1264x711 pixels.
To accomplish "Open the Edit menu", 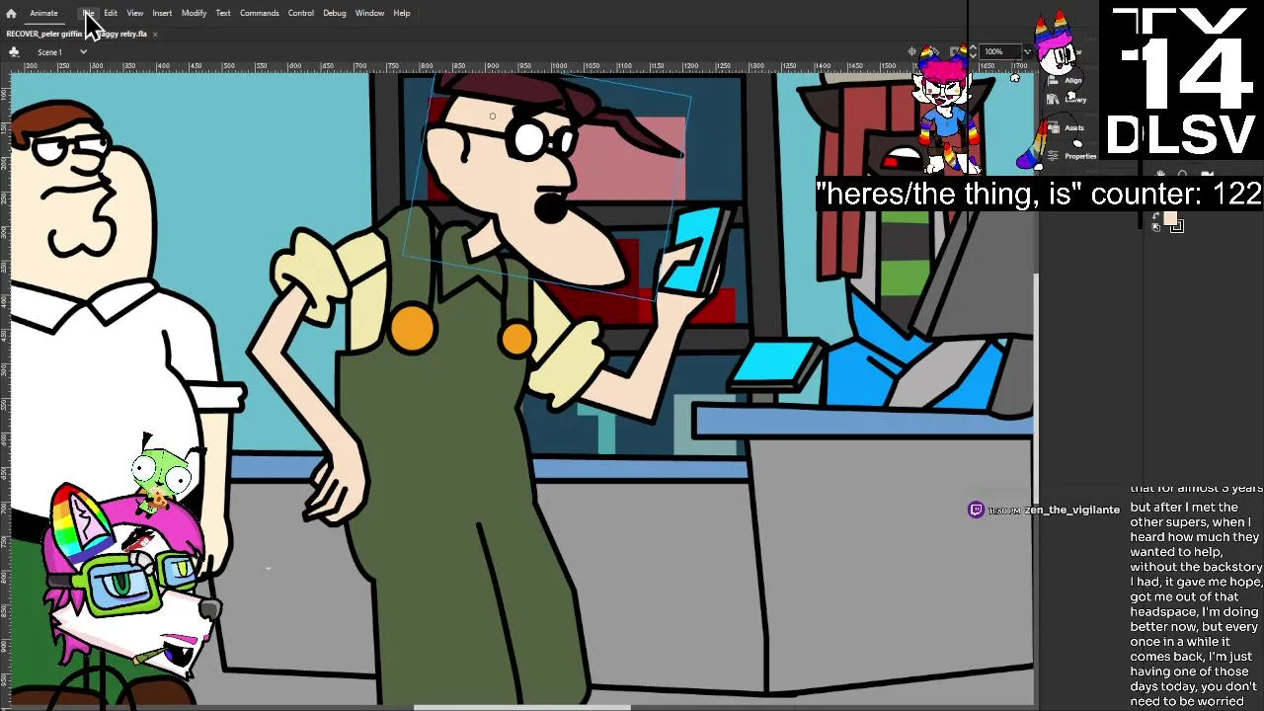I will [111, 13].
